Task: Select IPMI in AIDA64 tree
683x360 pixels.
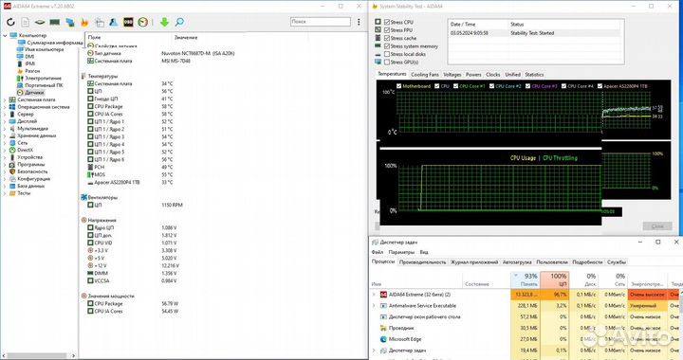Action: [29, 63]
